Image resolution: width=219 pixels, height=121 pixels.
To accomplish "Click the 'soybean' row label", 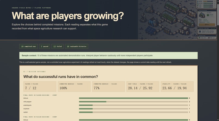I will [26, 109].
